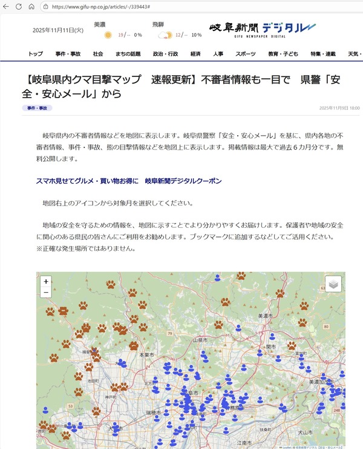Click the bear paw marker near 関市
The width and height of the screenshot is (363, 449).
(x=292, y=345)
